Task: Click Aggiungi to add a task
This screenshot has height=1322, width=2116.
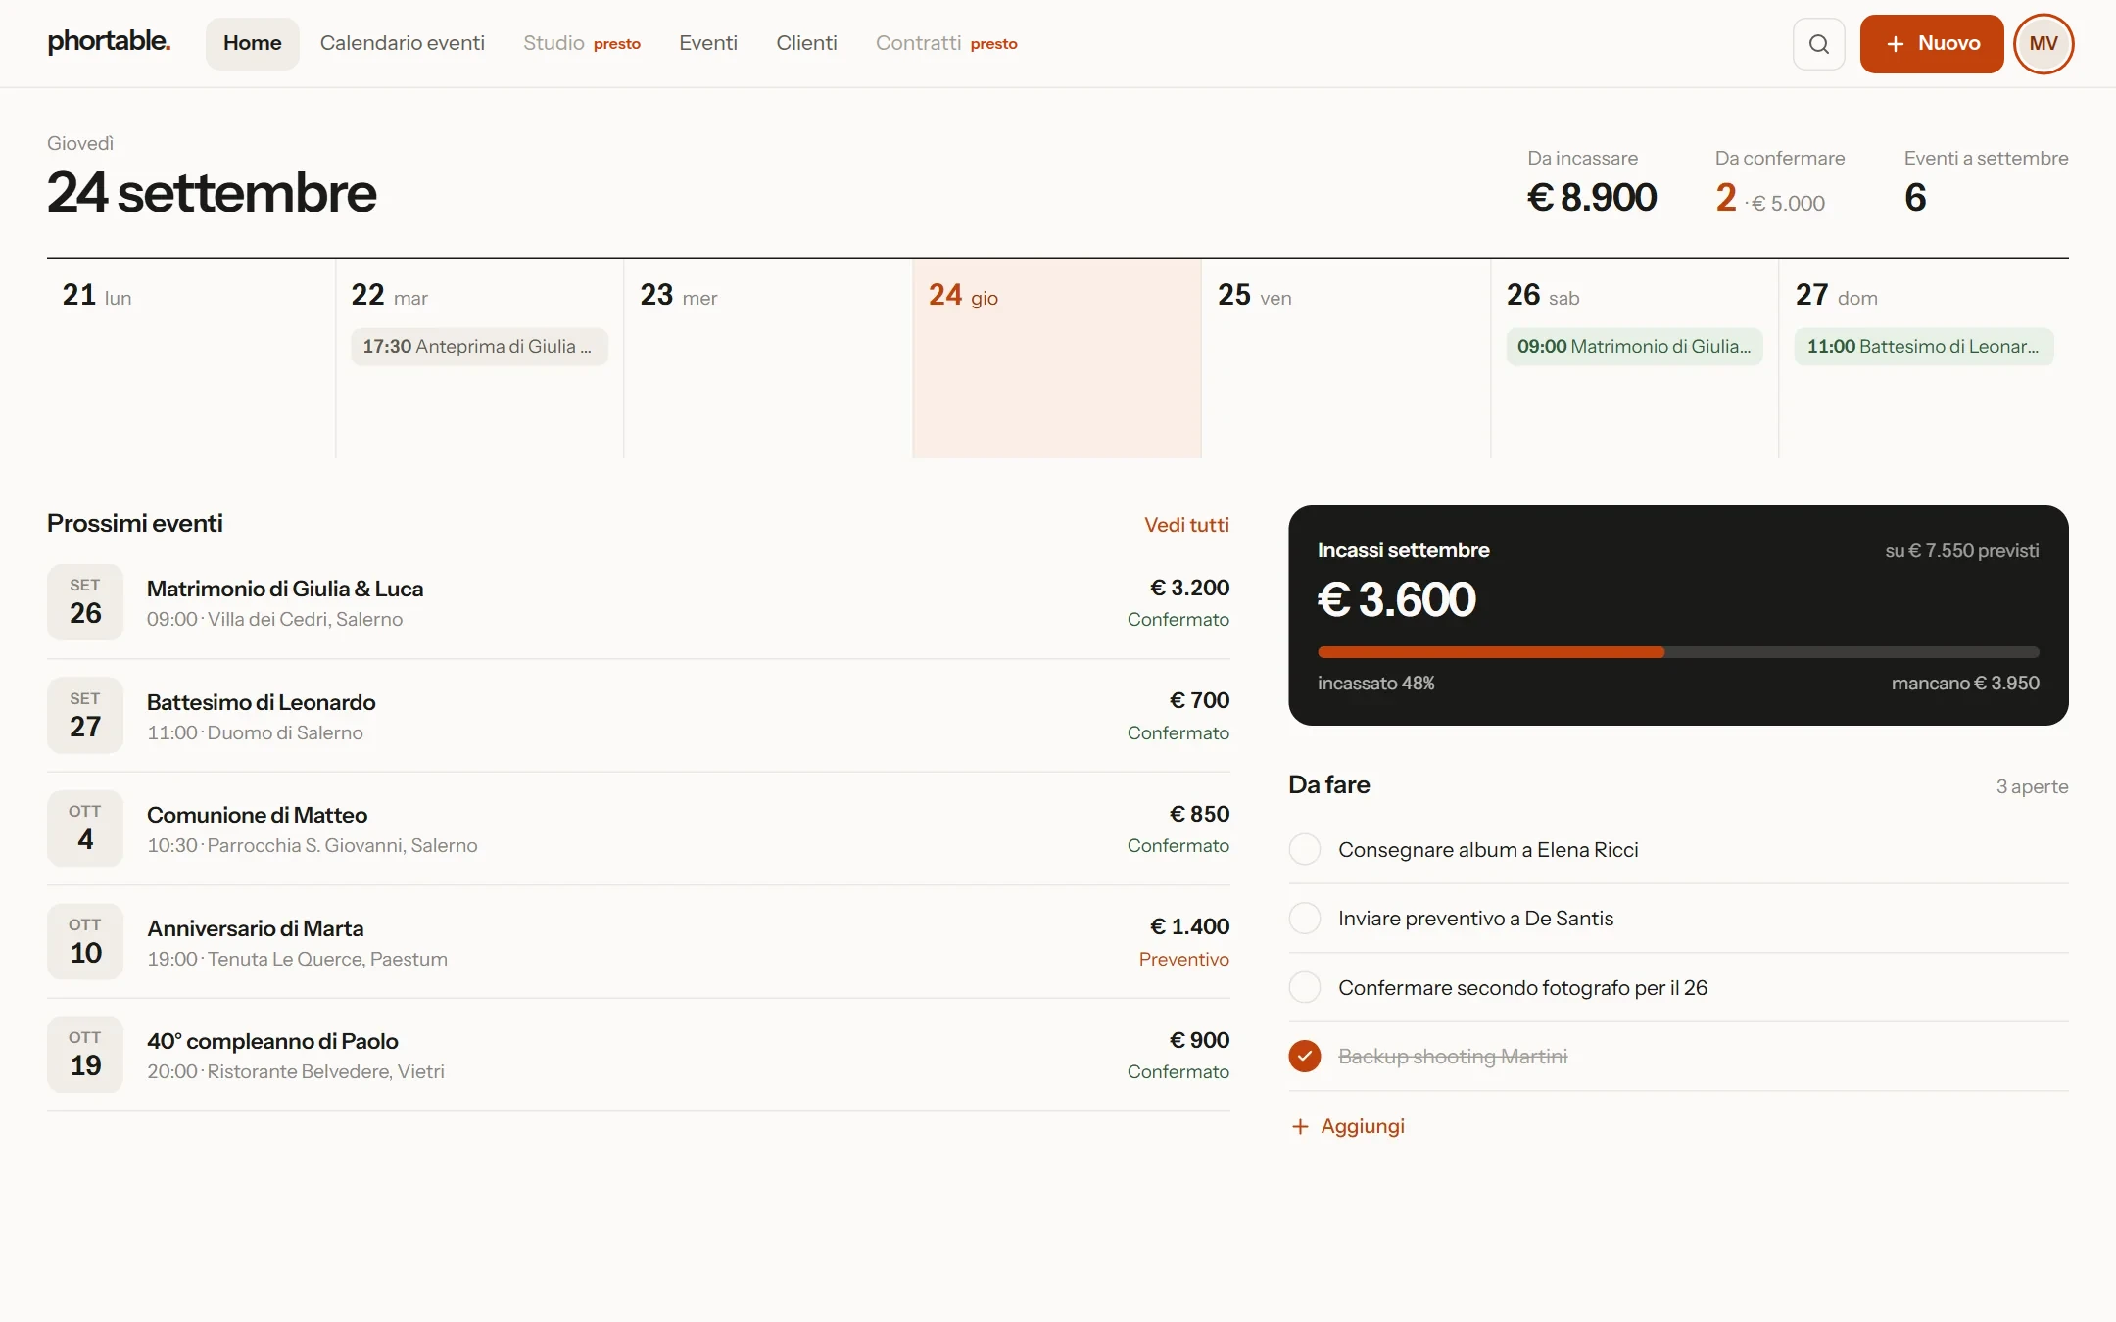Action: coord(1348,1126)
